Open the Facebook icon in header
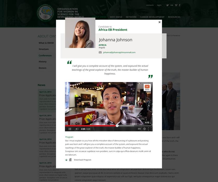This screenshot has height=182, width=218. (180, 5)
